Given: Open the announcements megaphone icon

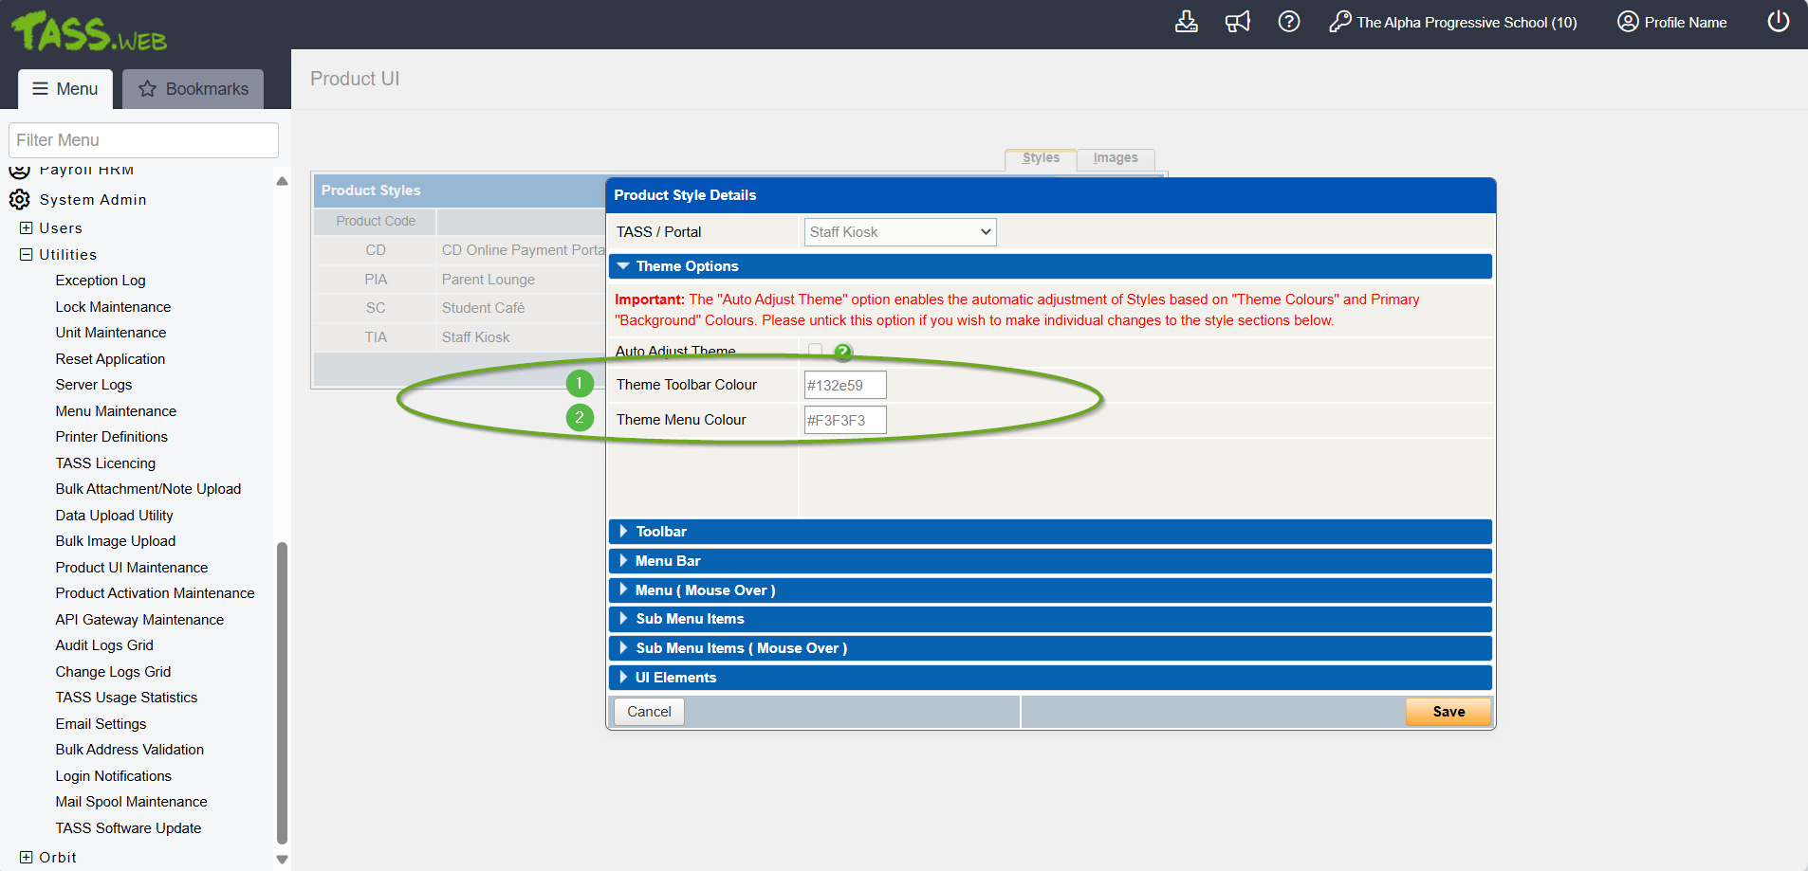Looking at the screenshot, I should pos(1237,22).
